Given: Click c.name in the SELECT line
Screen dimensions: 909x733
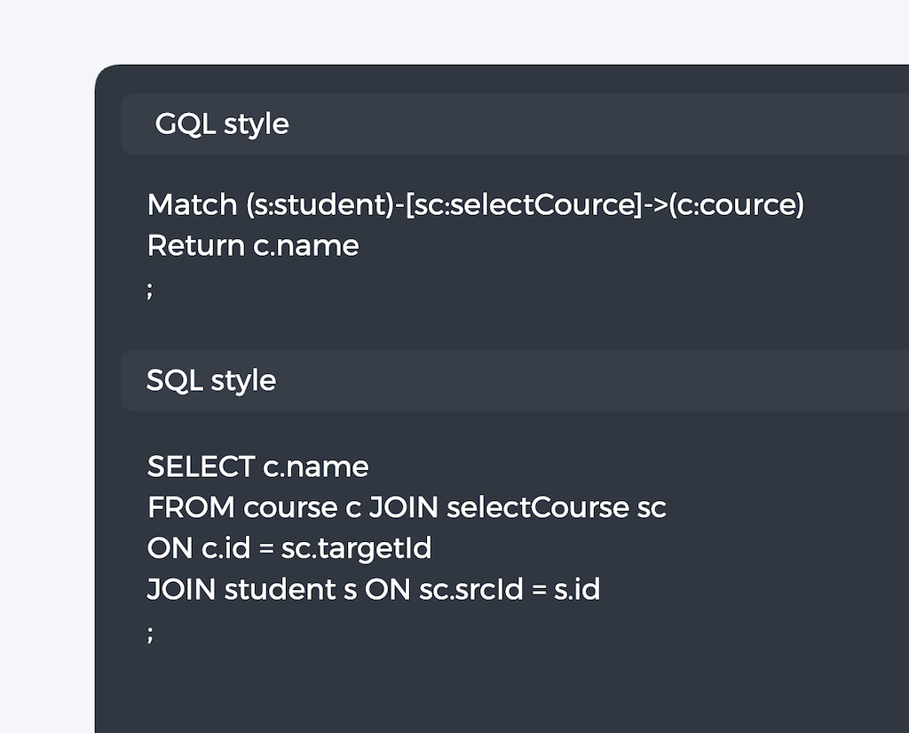Looking at the screenshot, I should pos(316,466).
